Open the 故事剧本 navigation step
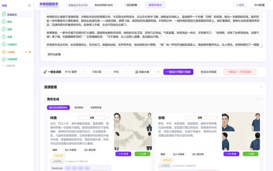This screenshot has height=171, width=273. [12, 15]
